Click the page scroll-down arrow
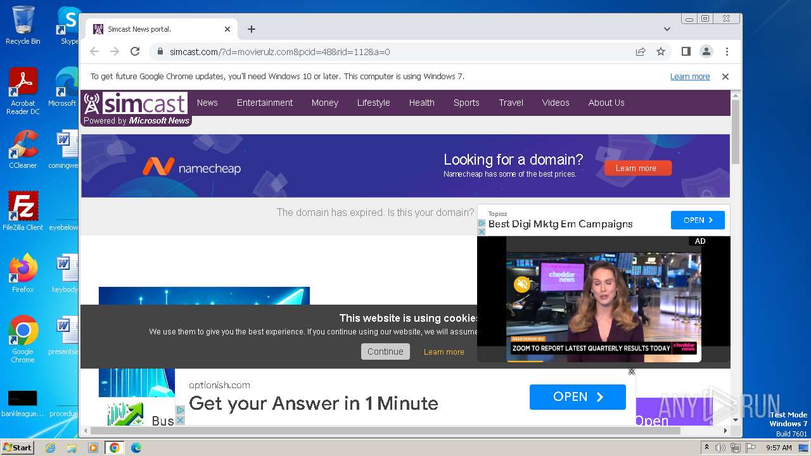 [736, 420]
